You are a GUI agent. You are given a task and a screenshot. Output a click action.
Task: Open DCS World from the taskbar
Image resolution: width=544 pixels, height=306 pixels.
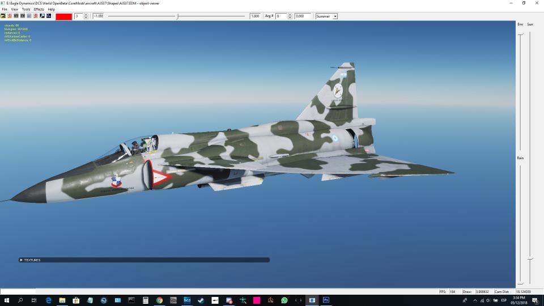[187, 300]
